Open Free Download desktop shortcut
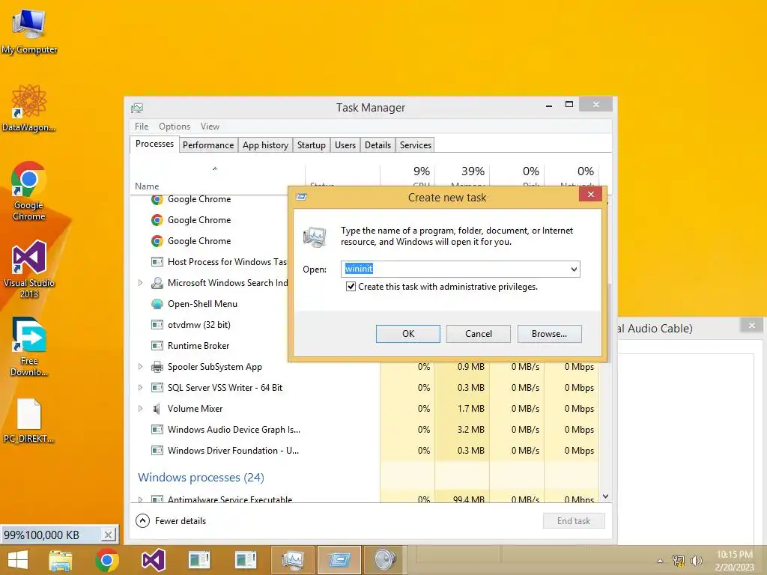 [29, 347]
